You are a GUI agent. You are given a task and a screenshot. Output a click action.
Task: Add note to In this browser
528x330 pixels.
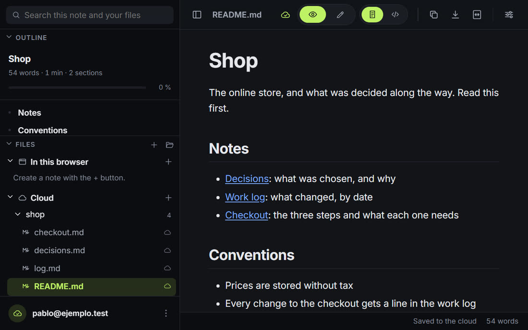[x=168, y=162]
